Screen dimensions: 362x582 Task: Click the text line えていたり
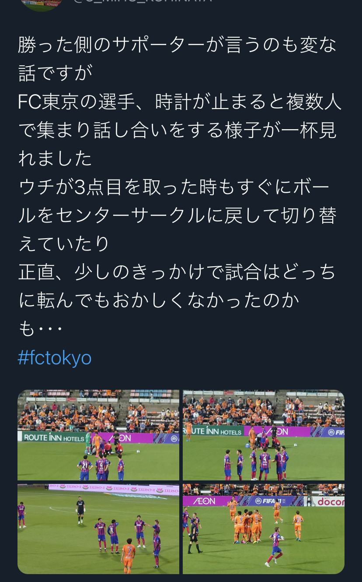click(64, 243)
